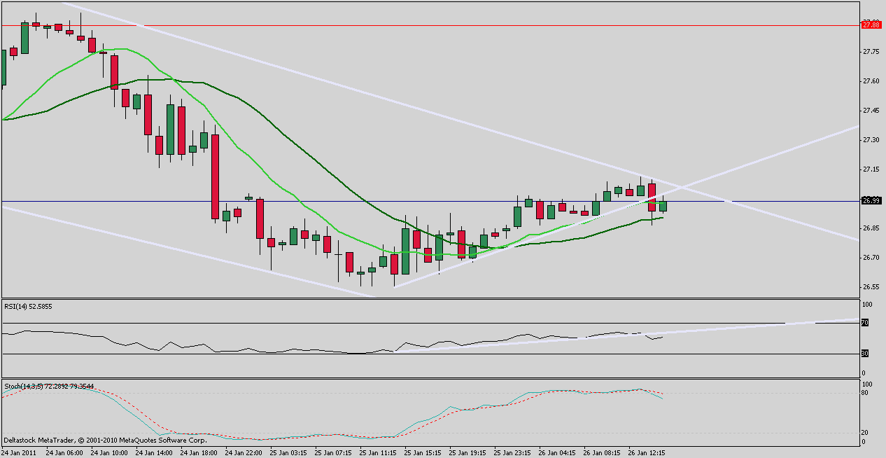Viewport: 886px width, 458px height.
Task: Click the 27.45 price axis label
Action: [871, 111]
